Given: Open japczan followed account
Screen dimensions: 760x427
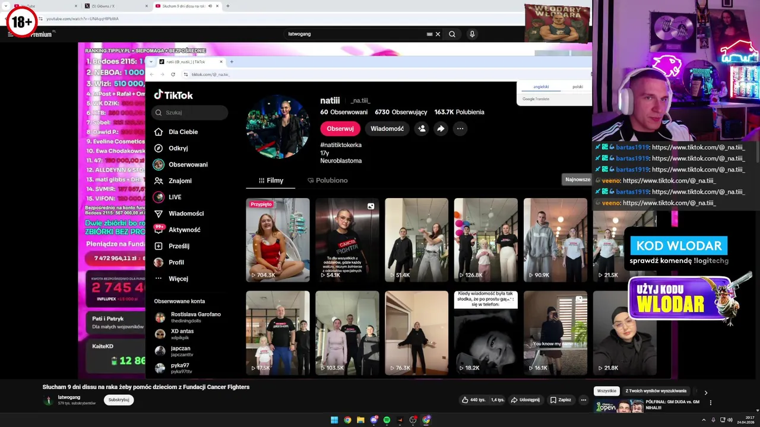Looking at the screenshot, I should pos(174,351).
